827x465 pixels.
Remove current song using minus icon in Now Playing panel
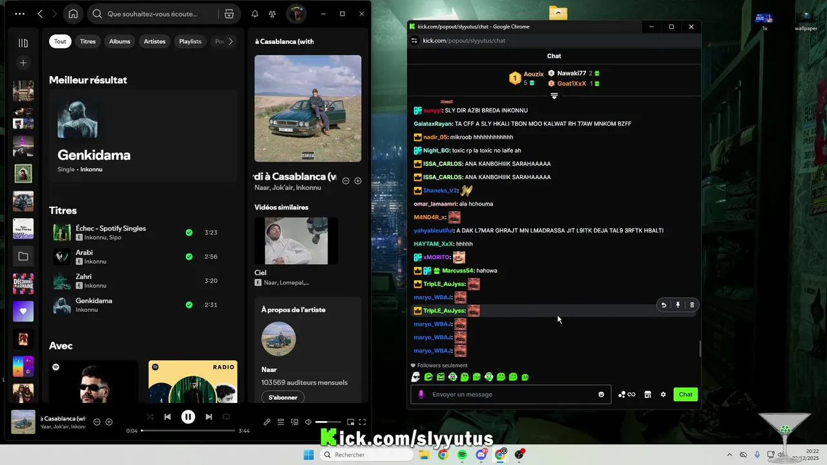coord(346,181)
